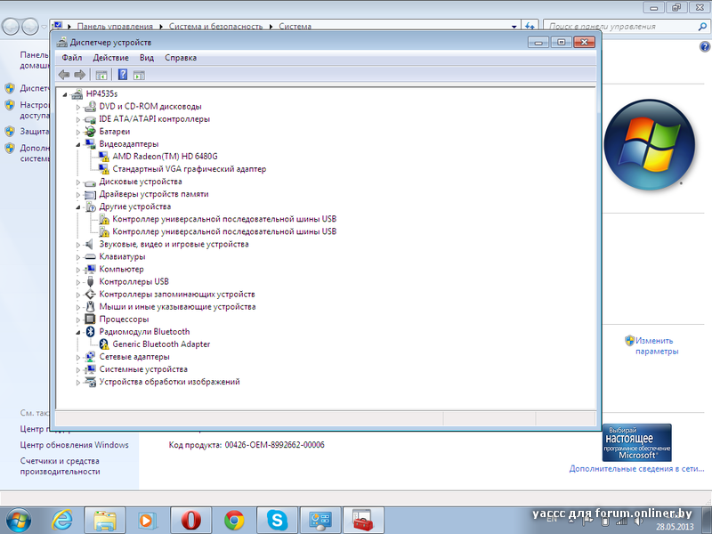Open Skype from the taskbar
Screen dimensions: 712x534
pyautogui.click(x=277, y=521)
